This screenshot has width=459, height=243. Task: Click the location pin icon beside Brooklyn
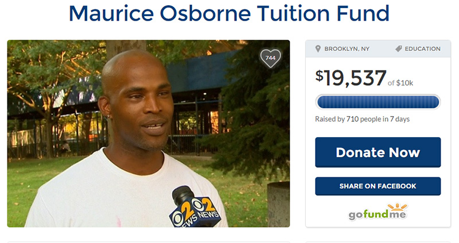[318, 49]
